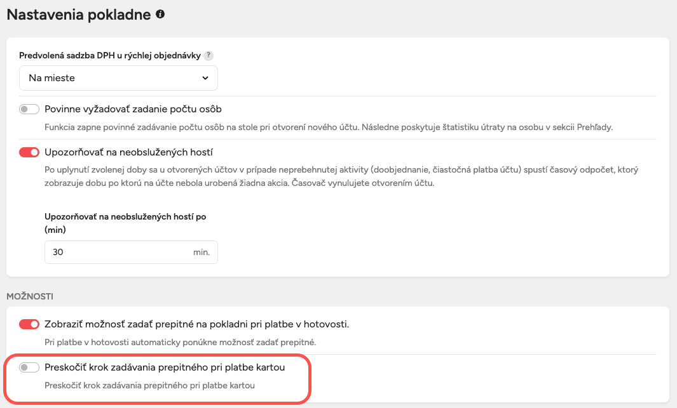
Task: Disable the Upozorňovať na neobslužených hostí toggle
Action: tap(29, 152)
